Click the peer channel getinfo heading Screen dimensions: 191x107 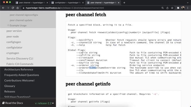click(x=88, y=84)
